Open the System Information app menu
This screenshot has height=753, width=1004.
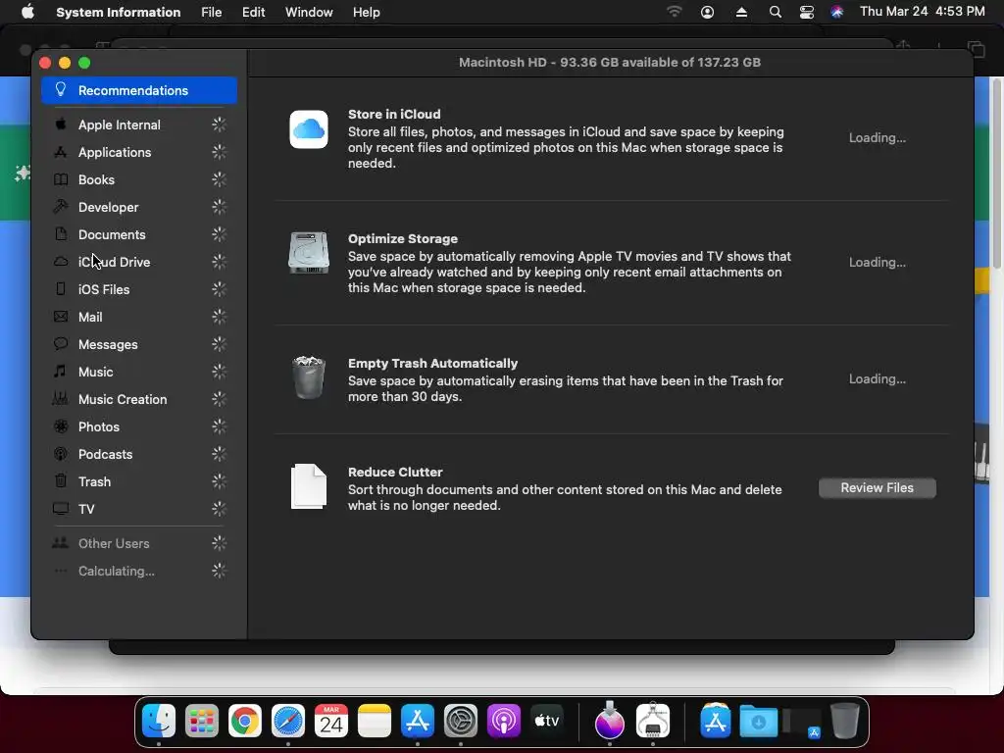(119, 12)
